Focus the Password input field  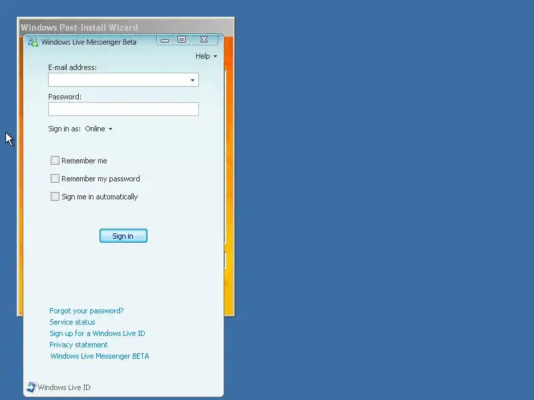(x=123, y=109)
